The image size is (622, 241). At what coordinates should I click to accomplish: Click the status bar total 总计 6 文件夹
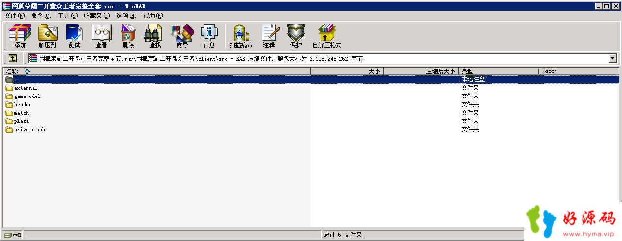(342, 235)
